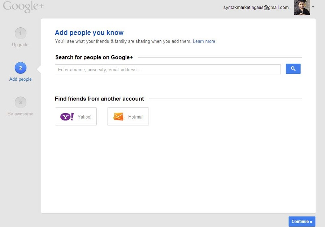Click the Google+ logo

point(23,6)
